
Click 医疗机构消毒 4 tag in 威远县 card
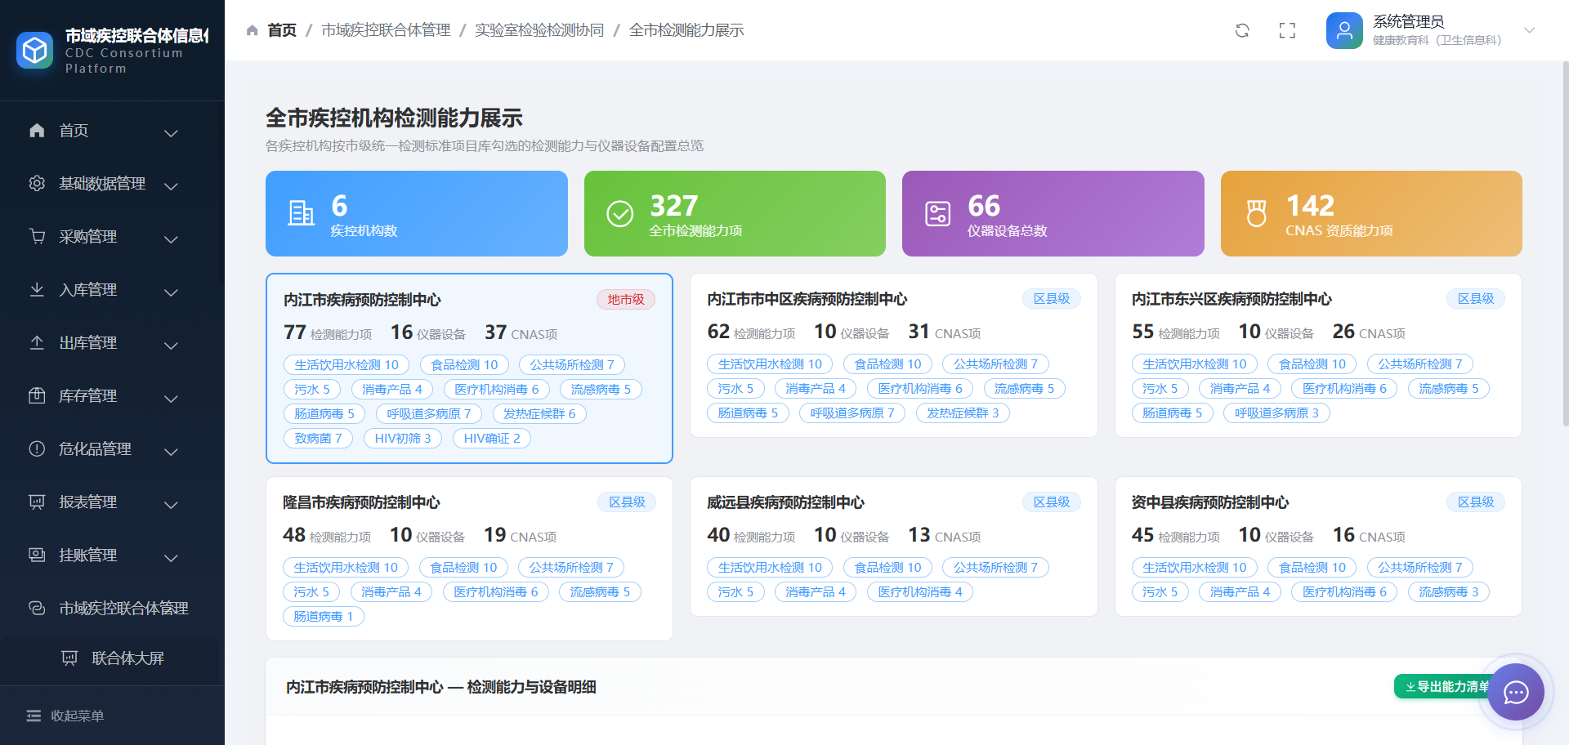pos(920,591)
